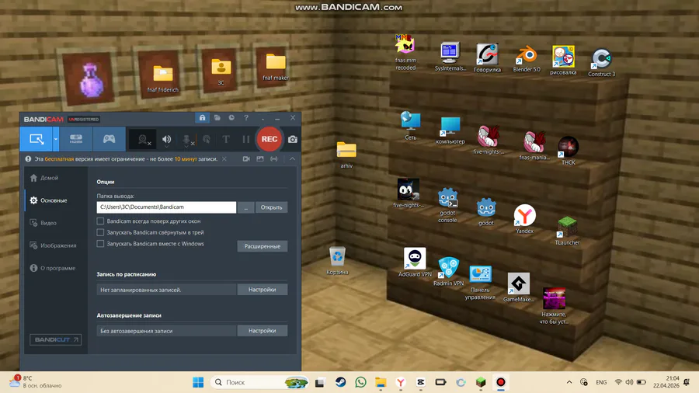Toggle the mouse click effects icon
699x393 pixels.
207,140
